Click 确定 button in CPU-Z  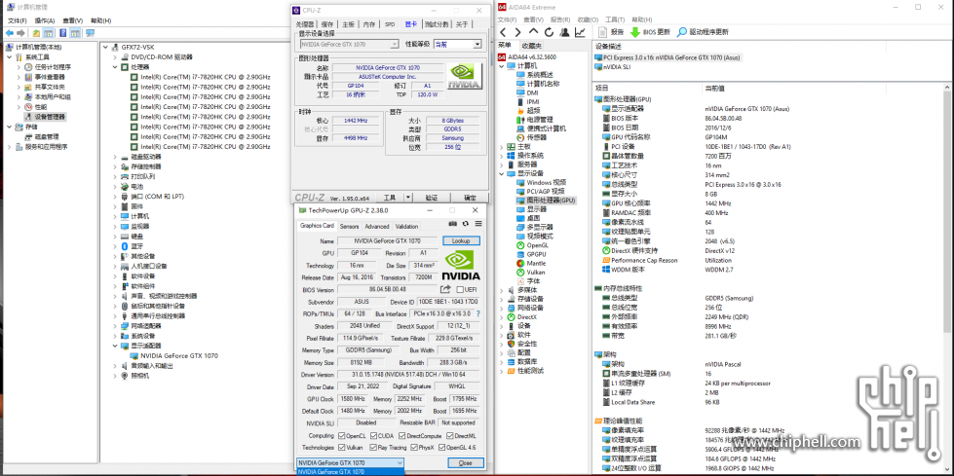pyautogui.click(x=470, y=198)
